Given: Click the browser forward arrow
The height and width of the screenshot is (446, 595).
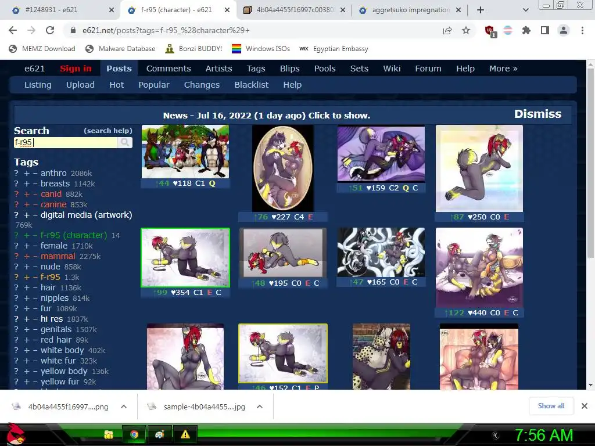Looking at the screenshot, I should [31, 30].
